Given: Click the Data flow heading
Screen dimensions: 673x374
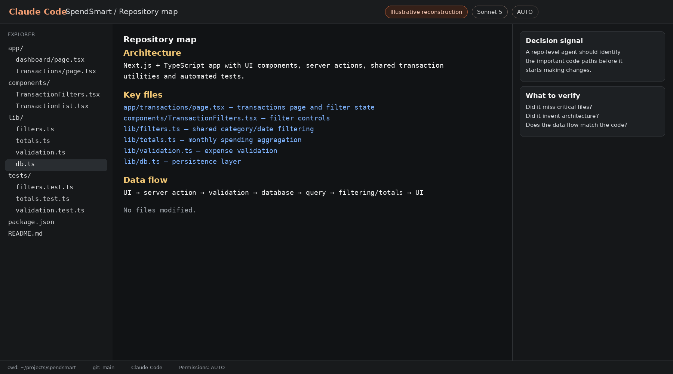Looking at the screenshot, I should pyautogui.click(x=145, y=180).
